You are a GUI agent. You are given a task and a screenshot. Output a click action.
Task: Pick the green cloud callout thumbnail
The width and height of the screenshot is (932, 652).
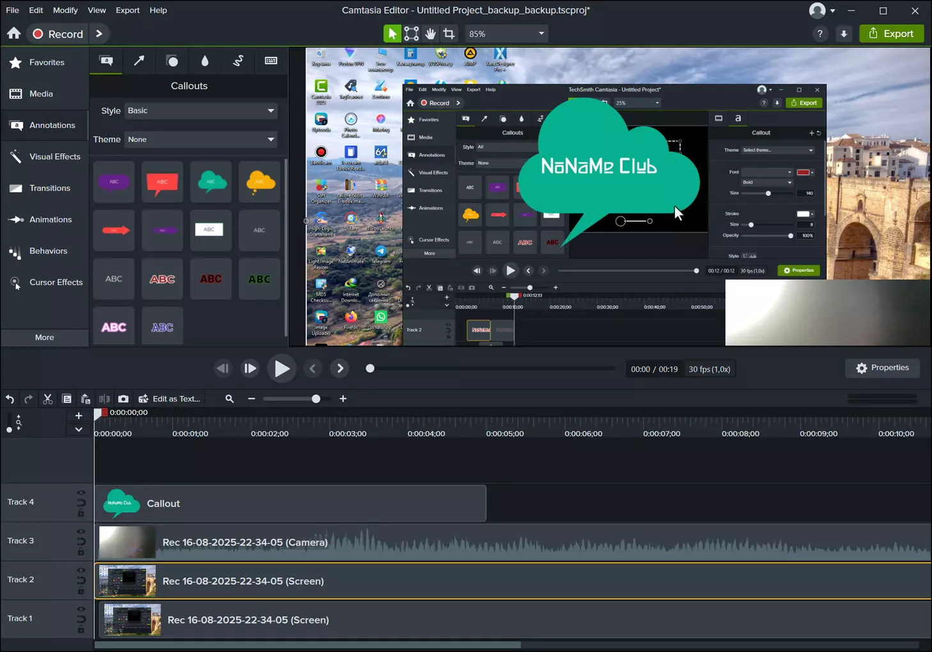[211, 182]
